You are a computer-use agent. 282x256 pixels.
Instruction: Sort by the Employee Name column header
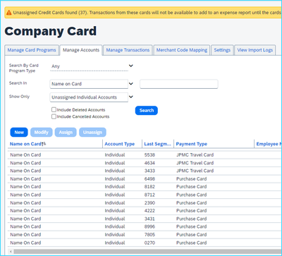click(269, 144)
